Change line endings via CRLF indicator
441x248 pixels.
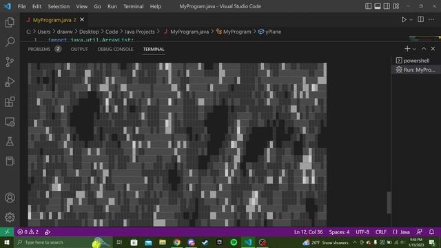381,232
